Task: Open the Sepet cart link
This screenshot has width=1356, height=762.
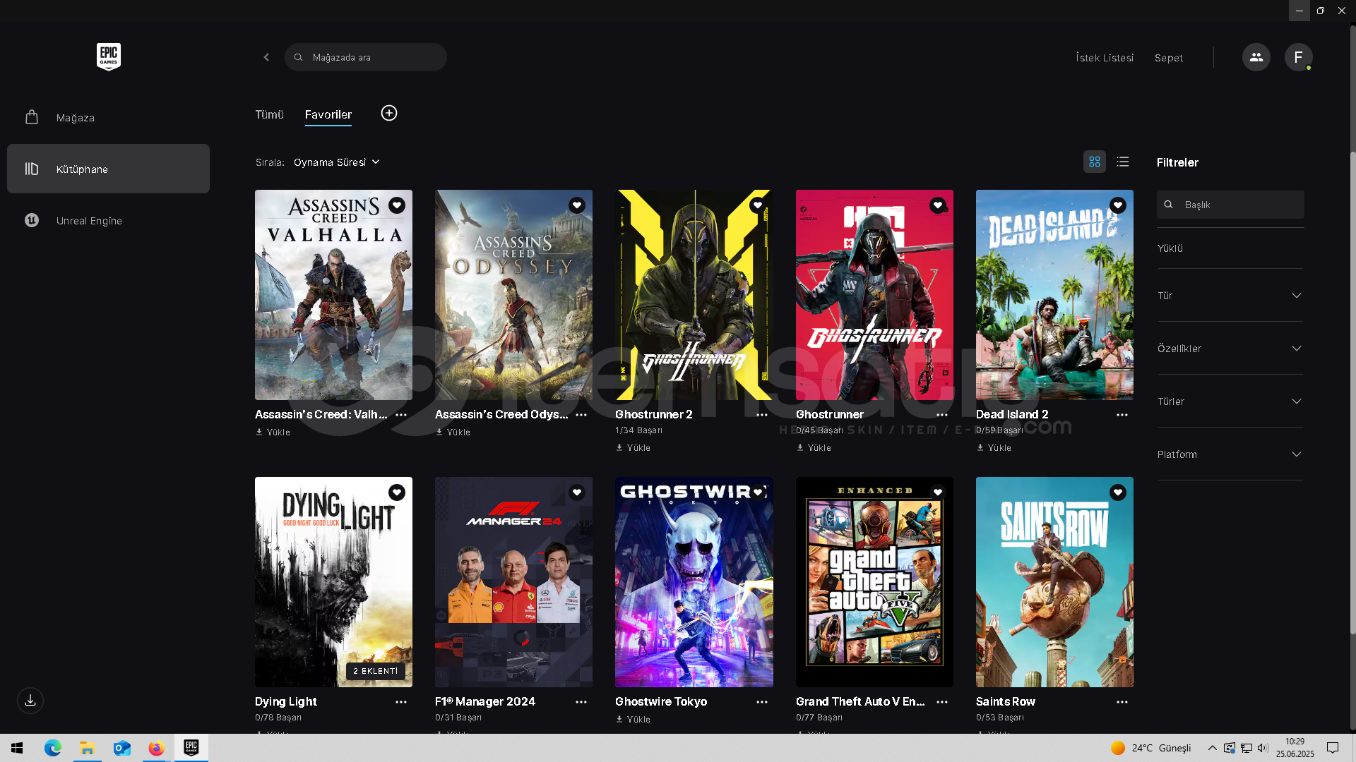Action: (x=1169, y=58)
